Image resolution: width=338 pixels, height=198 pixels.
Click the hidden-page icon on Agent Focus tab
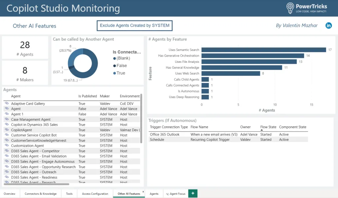(x=167, y=194)
